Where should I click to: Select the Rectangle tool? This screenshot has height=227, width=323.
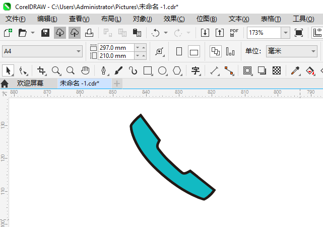148,70
